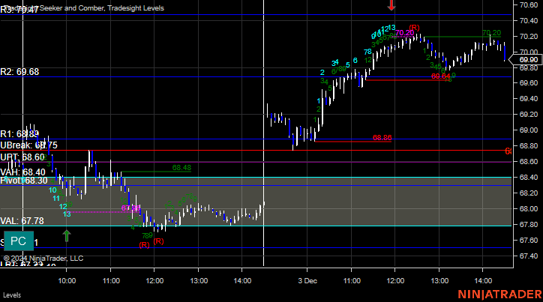This screenshot has width=543, height=302.
Task: Click the red 69.64 price label
Action: pyautogui.click(x=440, y=76)
